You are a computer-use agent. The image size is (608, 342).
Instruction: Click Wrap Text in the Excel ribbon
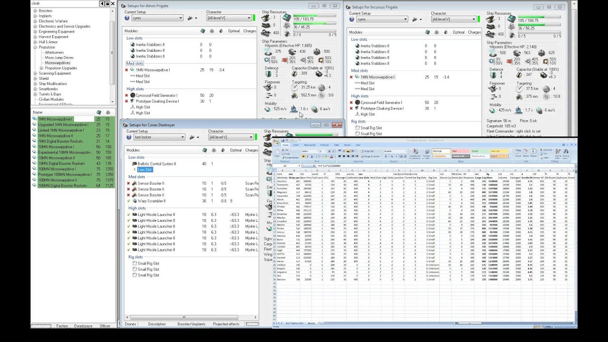[367, 151]
